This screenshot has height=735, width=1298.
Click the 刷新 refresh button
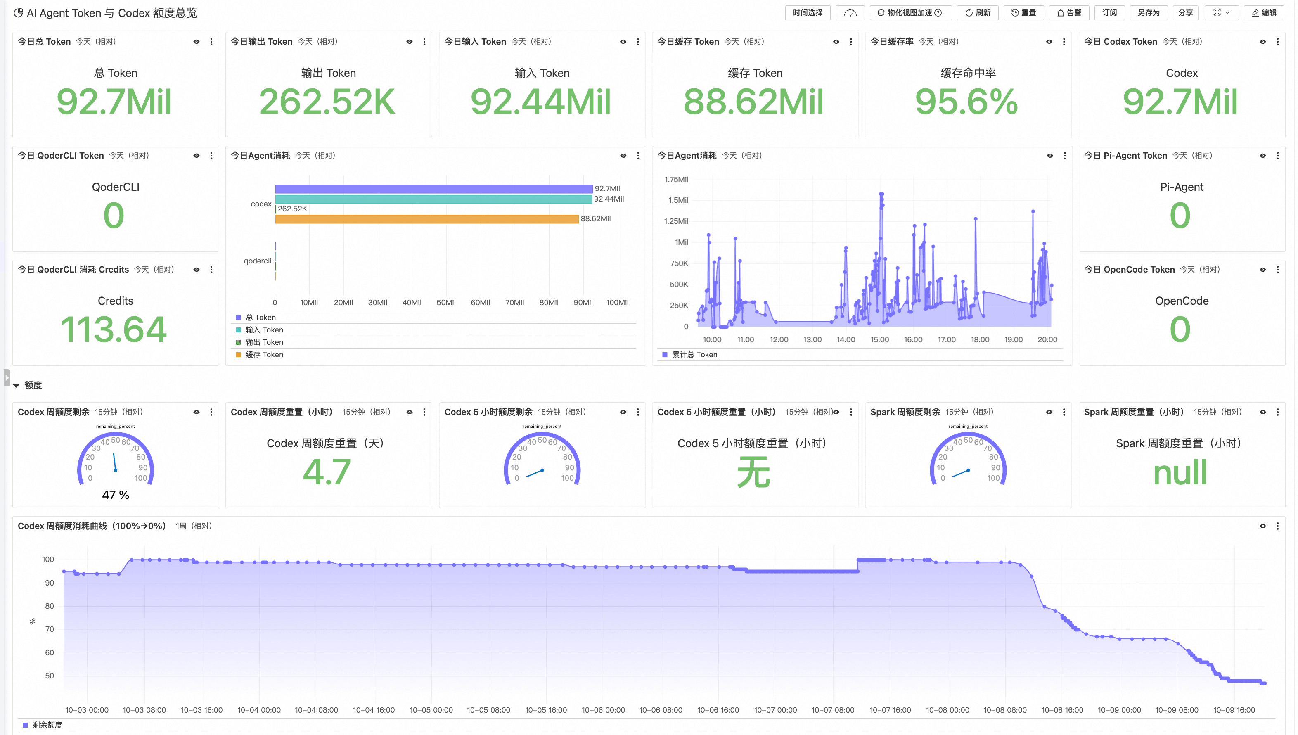[978, 13]
